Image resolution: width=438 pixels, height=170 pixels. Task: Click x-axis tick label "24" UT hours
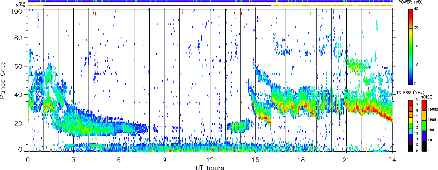(392, 160)
